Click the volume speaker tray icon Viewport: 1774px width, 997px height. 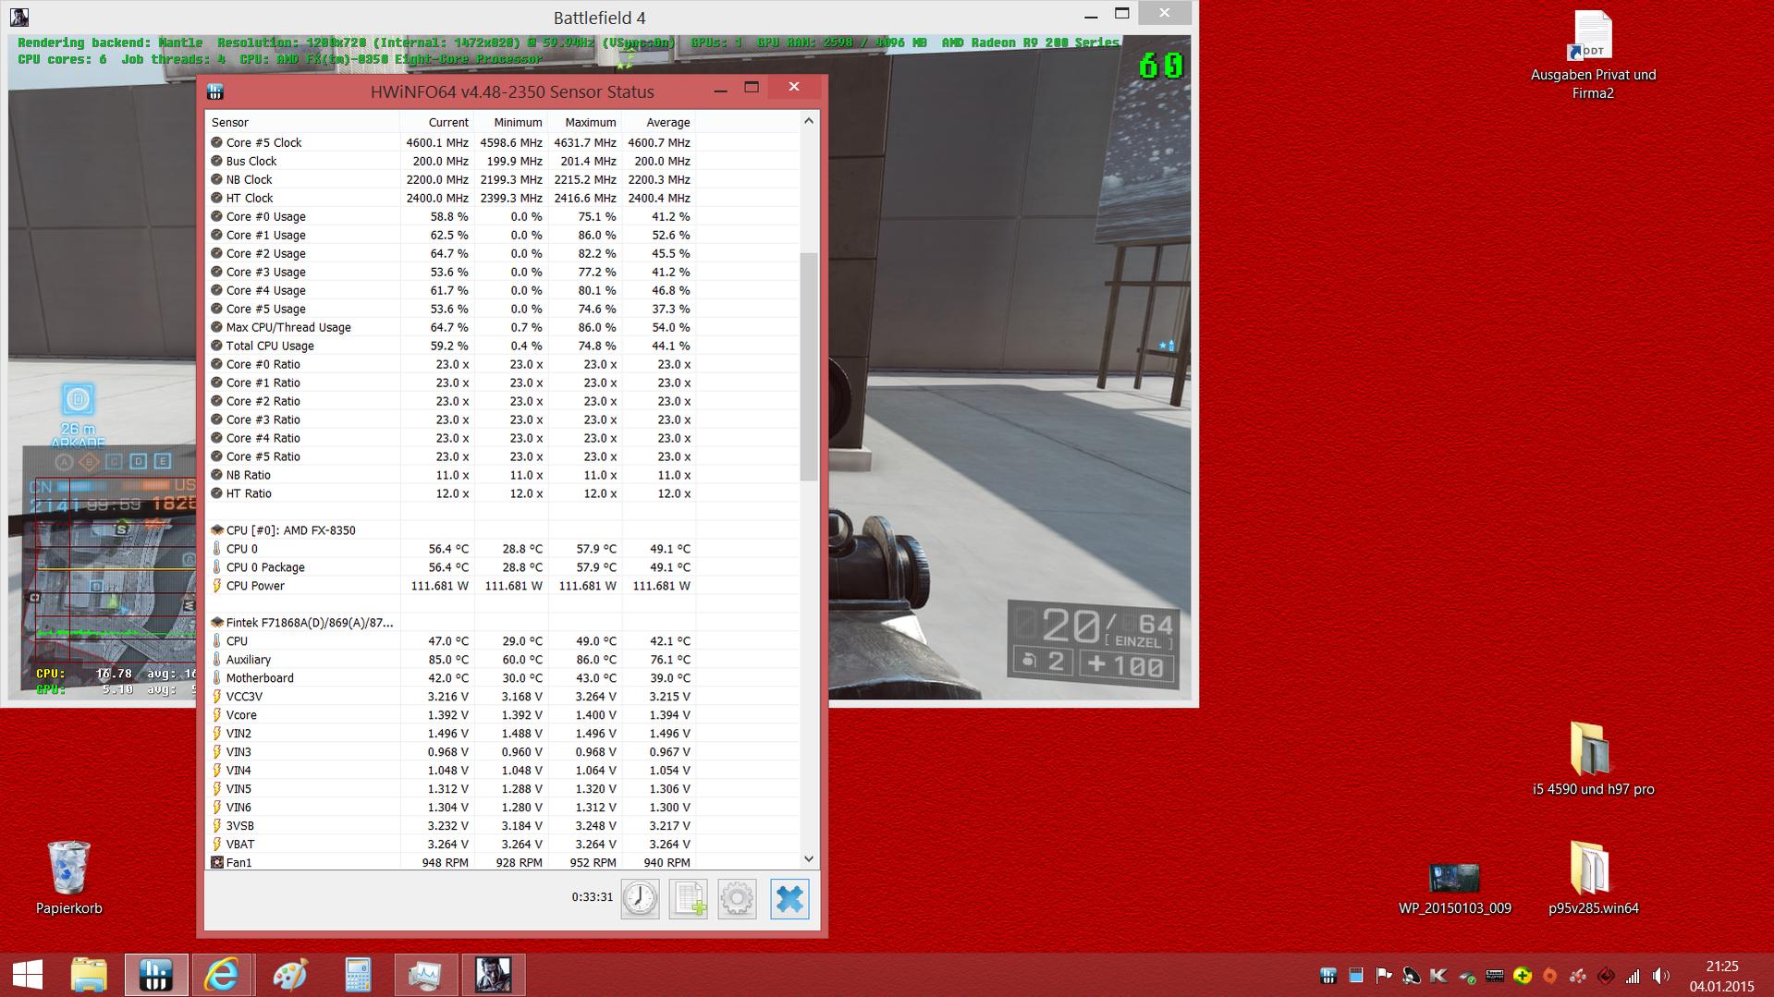[1661, 976]
